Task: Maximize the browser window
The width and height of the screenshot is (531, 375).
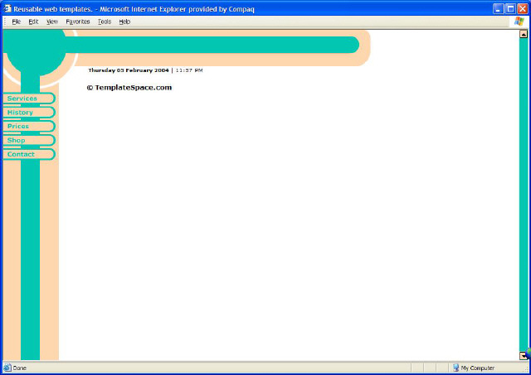Action: (x=509, y=7)
